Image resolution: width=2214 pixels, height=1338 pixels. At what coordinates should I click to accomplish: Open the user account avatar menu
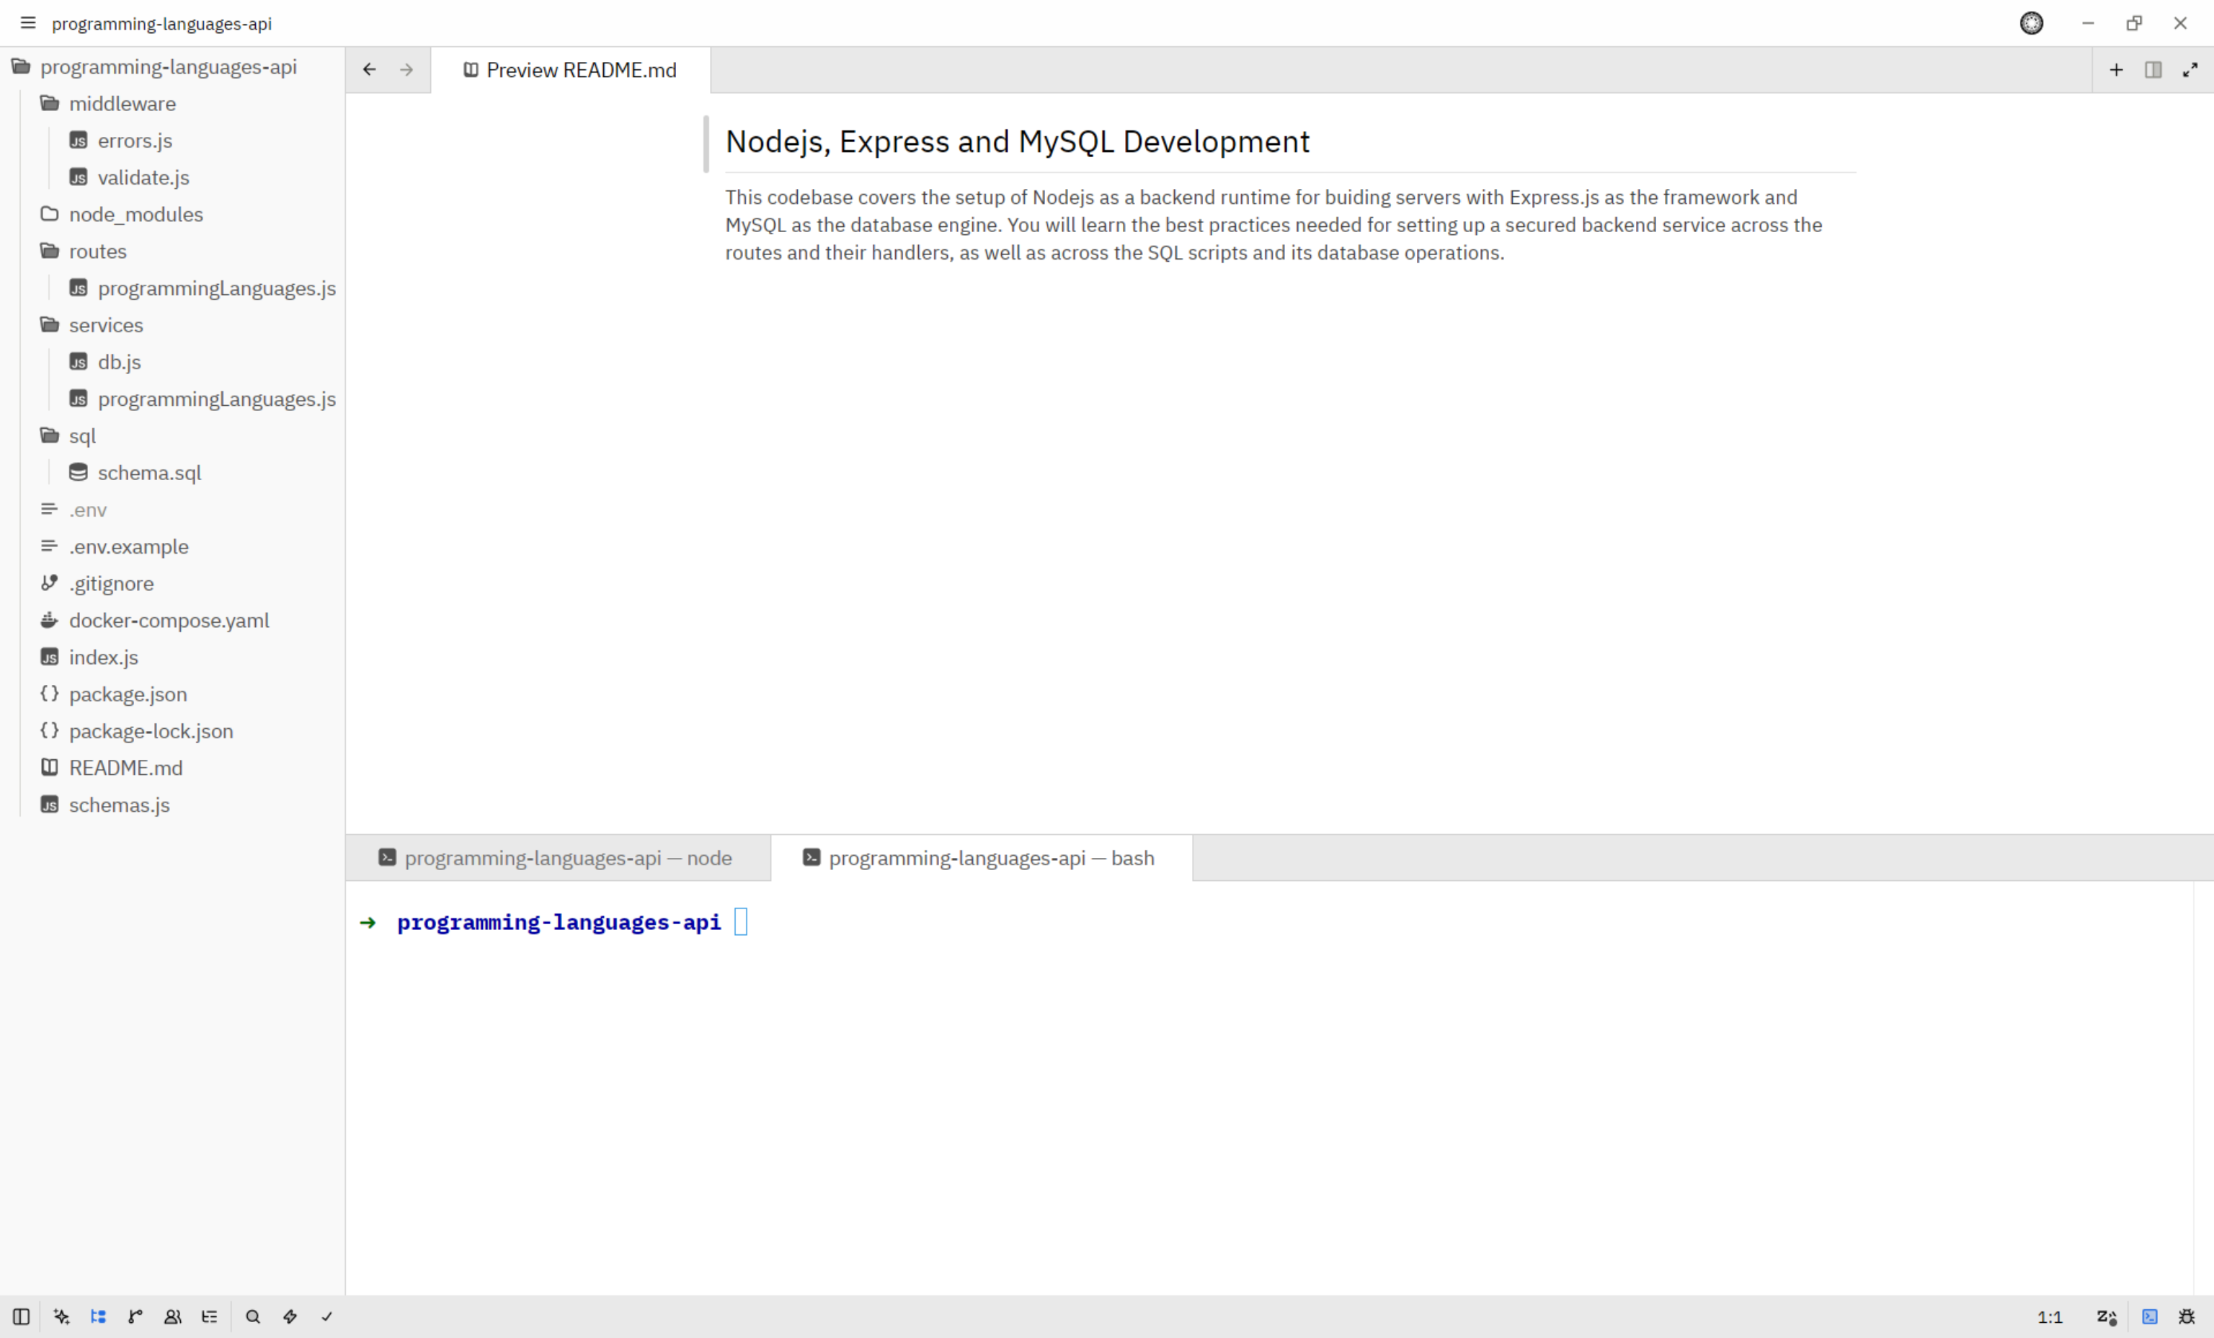click(x=2032, y=23)
